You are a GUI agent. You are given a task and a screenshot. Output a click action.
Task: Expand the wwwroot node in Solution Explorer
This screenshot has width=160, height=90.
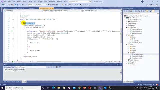(126, 25)
